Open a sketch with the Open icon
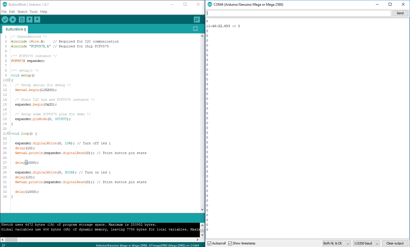The image size is (410, 247). point(29,19)
